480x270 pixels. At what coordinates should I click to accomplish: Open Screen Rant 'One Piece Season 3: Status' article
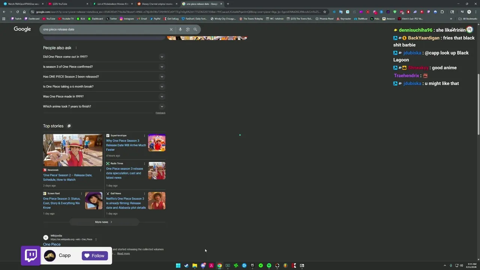pyautogui.click(x=61, y=203)
